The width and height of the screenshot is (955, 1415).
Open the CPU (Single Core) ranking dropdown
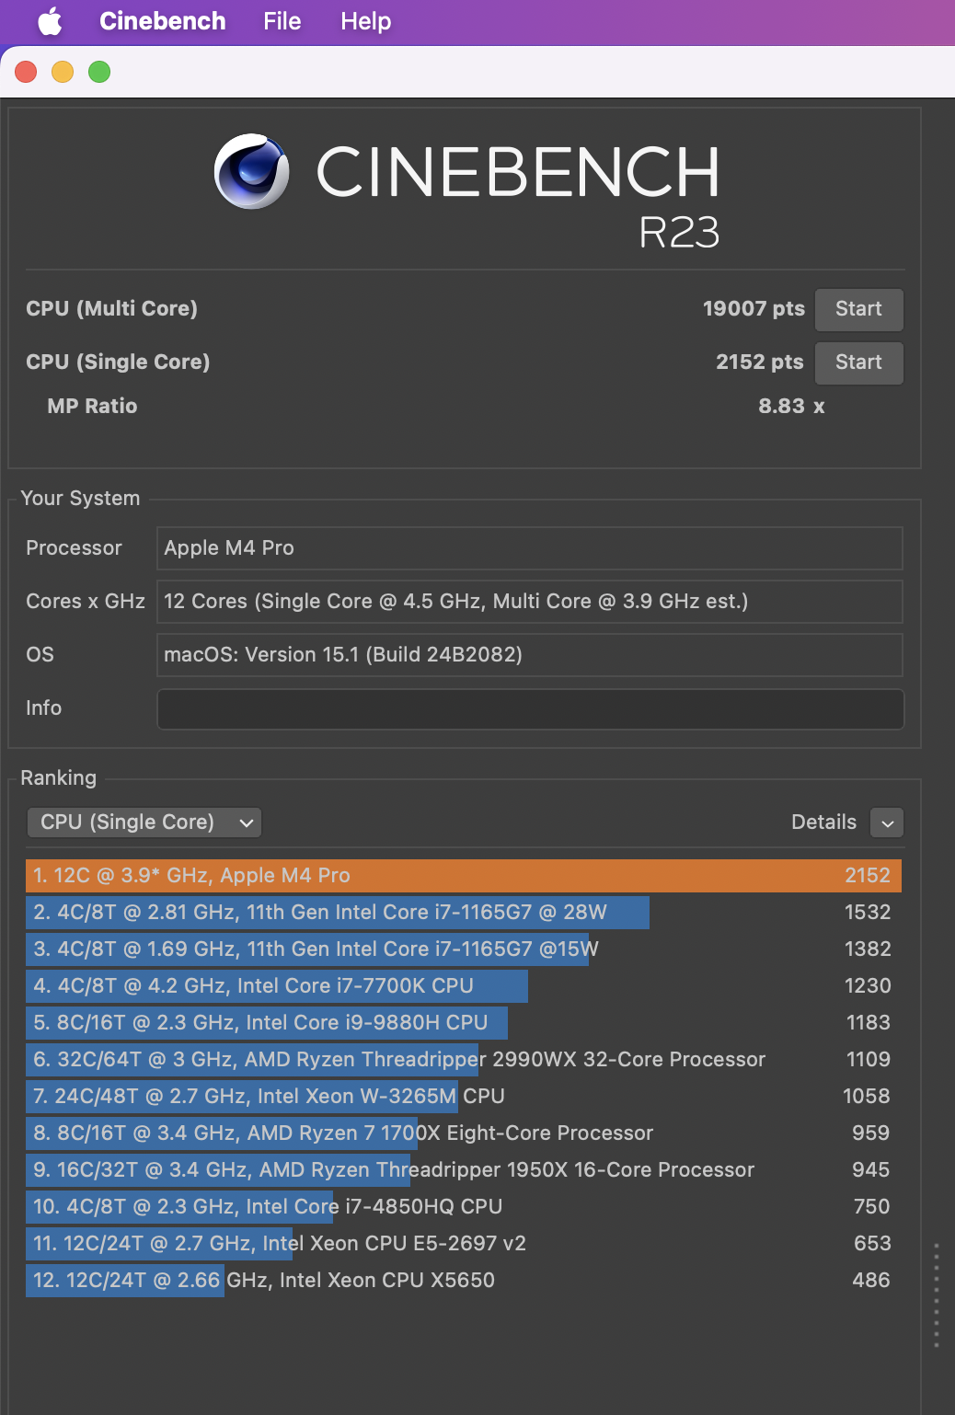tap(144, 823)
